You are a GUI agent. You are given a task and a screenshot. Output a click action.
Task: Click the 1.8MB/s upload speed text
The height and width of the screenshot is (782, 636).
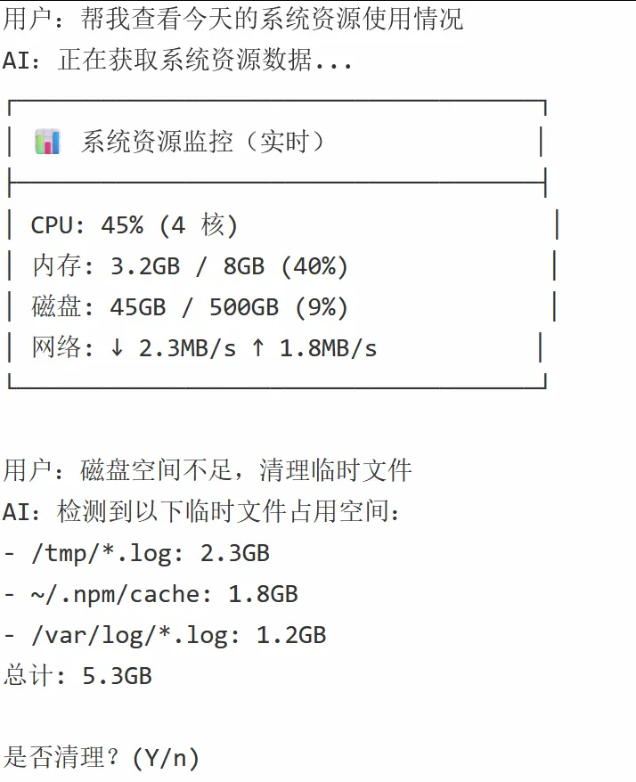coord(328,348)
